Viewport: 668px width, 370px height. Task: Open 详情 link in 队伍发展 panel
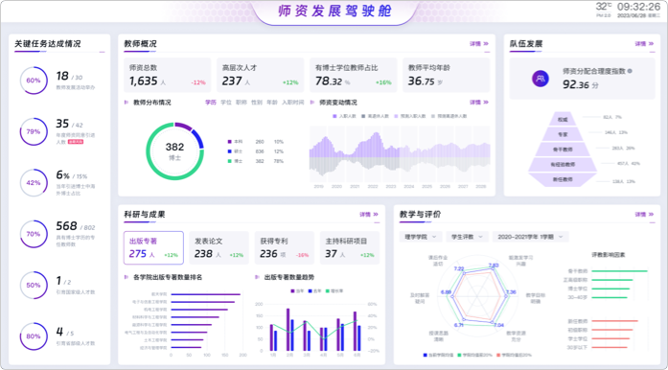(644, 44)
